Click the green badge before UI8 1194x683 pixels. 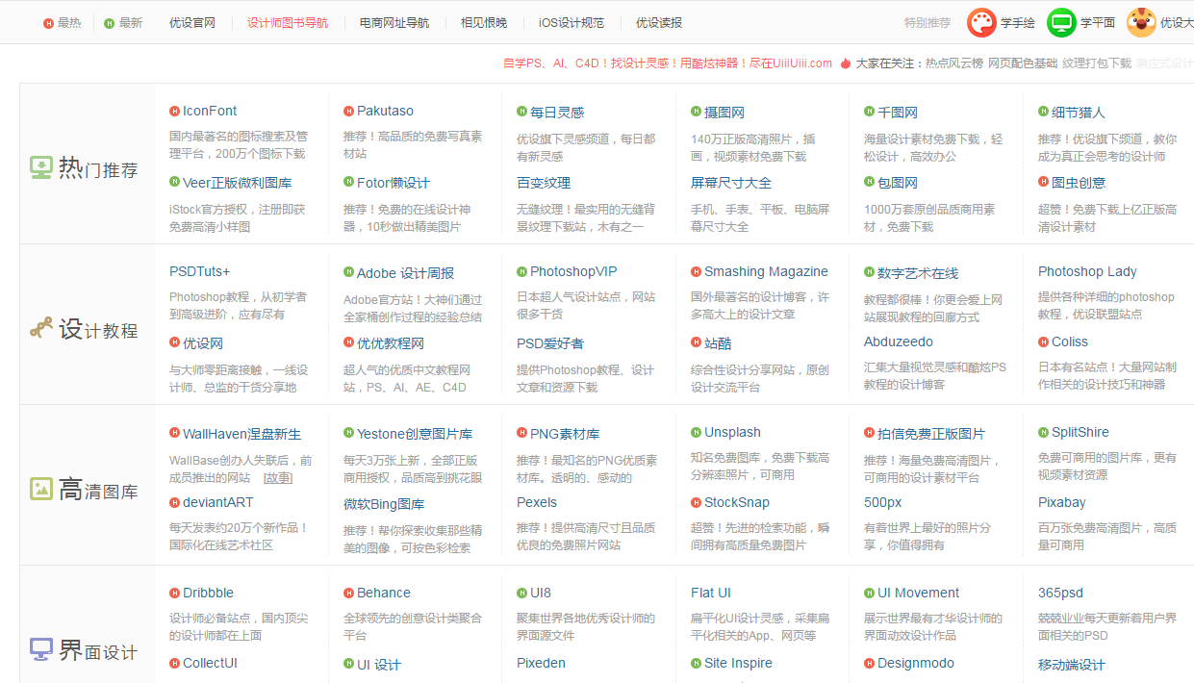(x=521, y=593)
